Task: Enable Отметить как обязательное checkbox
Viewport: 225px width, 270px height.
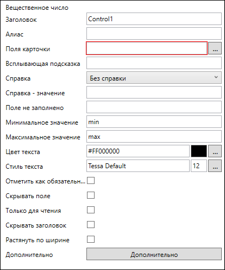Action: (x=91, y=181)
